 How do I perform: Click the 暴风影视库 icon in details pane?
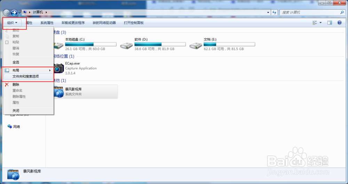13,175
